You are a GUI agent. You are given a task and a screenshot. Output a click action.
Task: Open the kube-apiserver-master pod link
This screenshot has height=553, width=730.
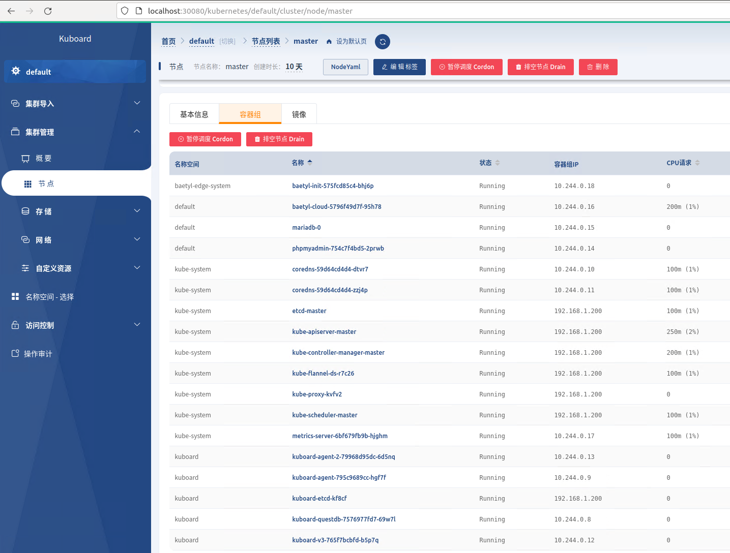(x=324, y=332)
